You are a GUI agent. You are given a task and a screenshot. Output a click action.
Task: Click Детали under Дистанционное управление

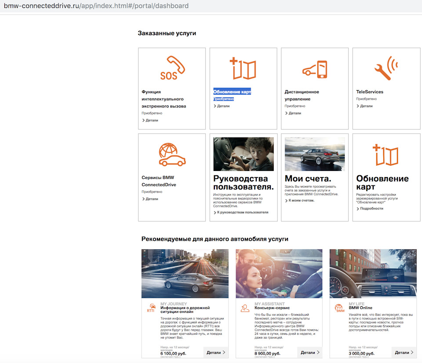click(295, 113)
